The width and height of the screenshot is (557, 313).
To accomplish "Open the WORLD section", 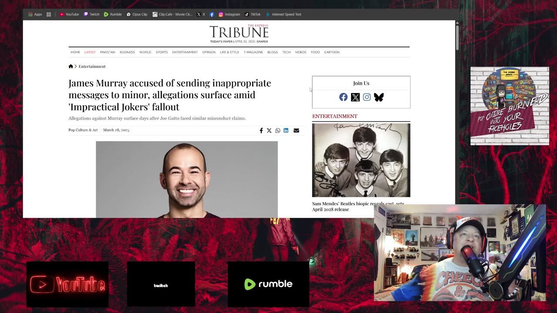I will (145, 52).
